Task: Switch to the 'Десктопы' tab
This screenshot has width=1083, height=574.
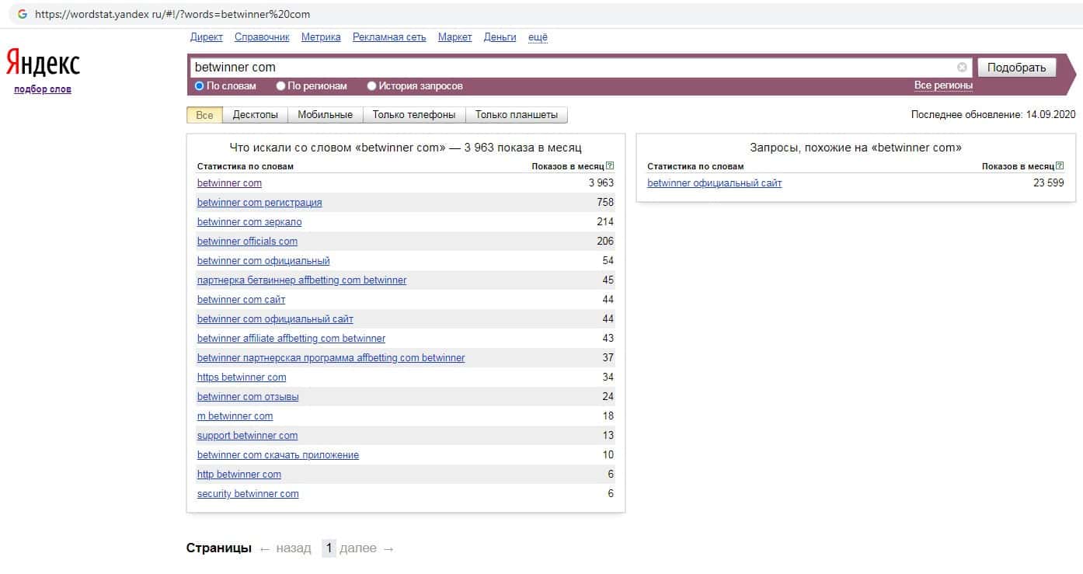Action: (255, 115)
